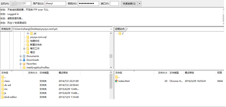Click the dc-ad folder icon
Image resolution: width=226 pixels, height=107 pixels.
(3, 85)
